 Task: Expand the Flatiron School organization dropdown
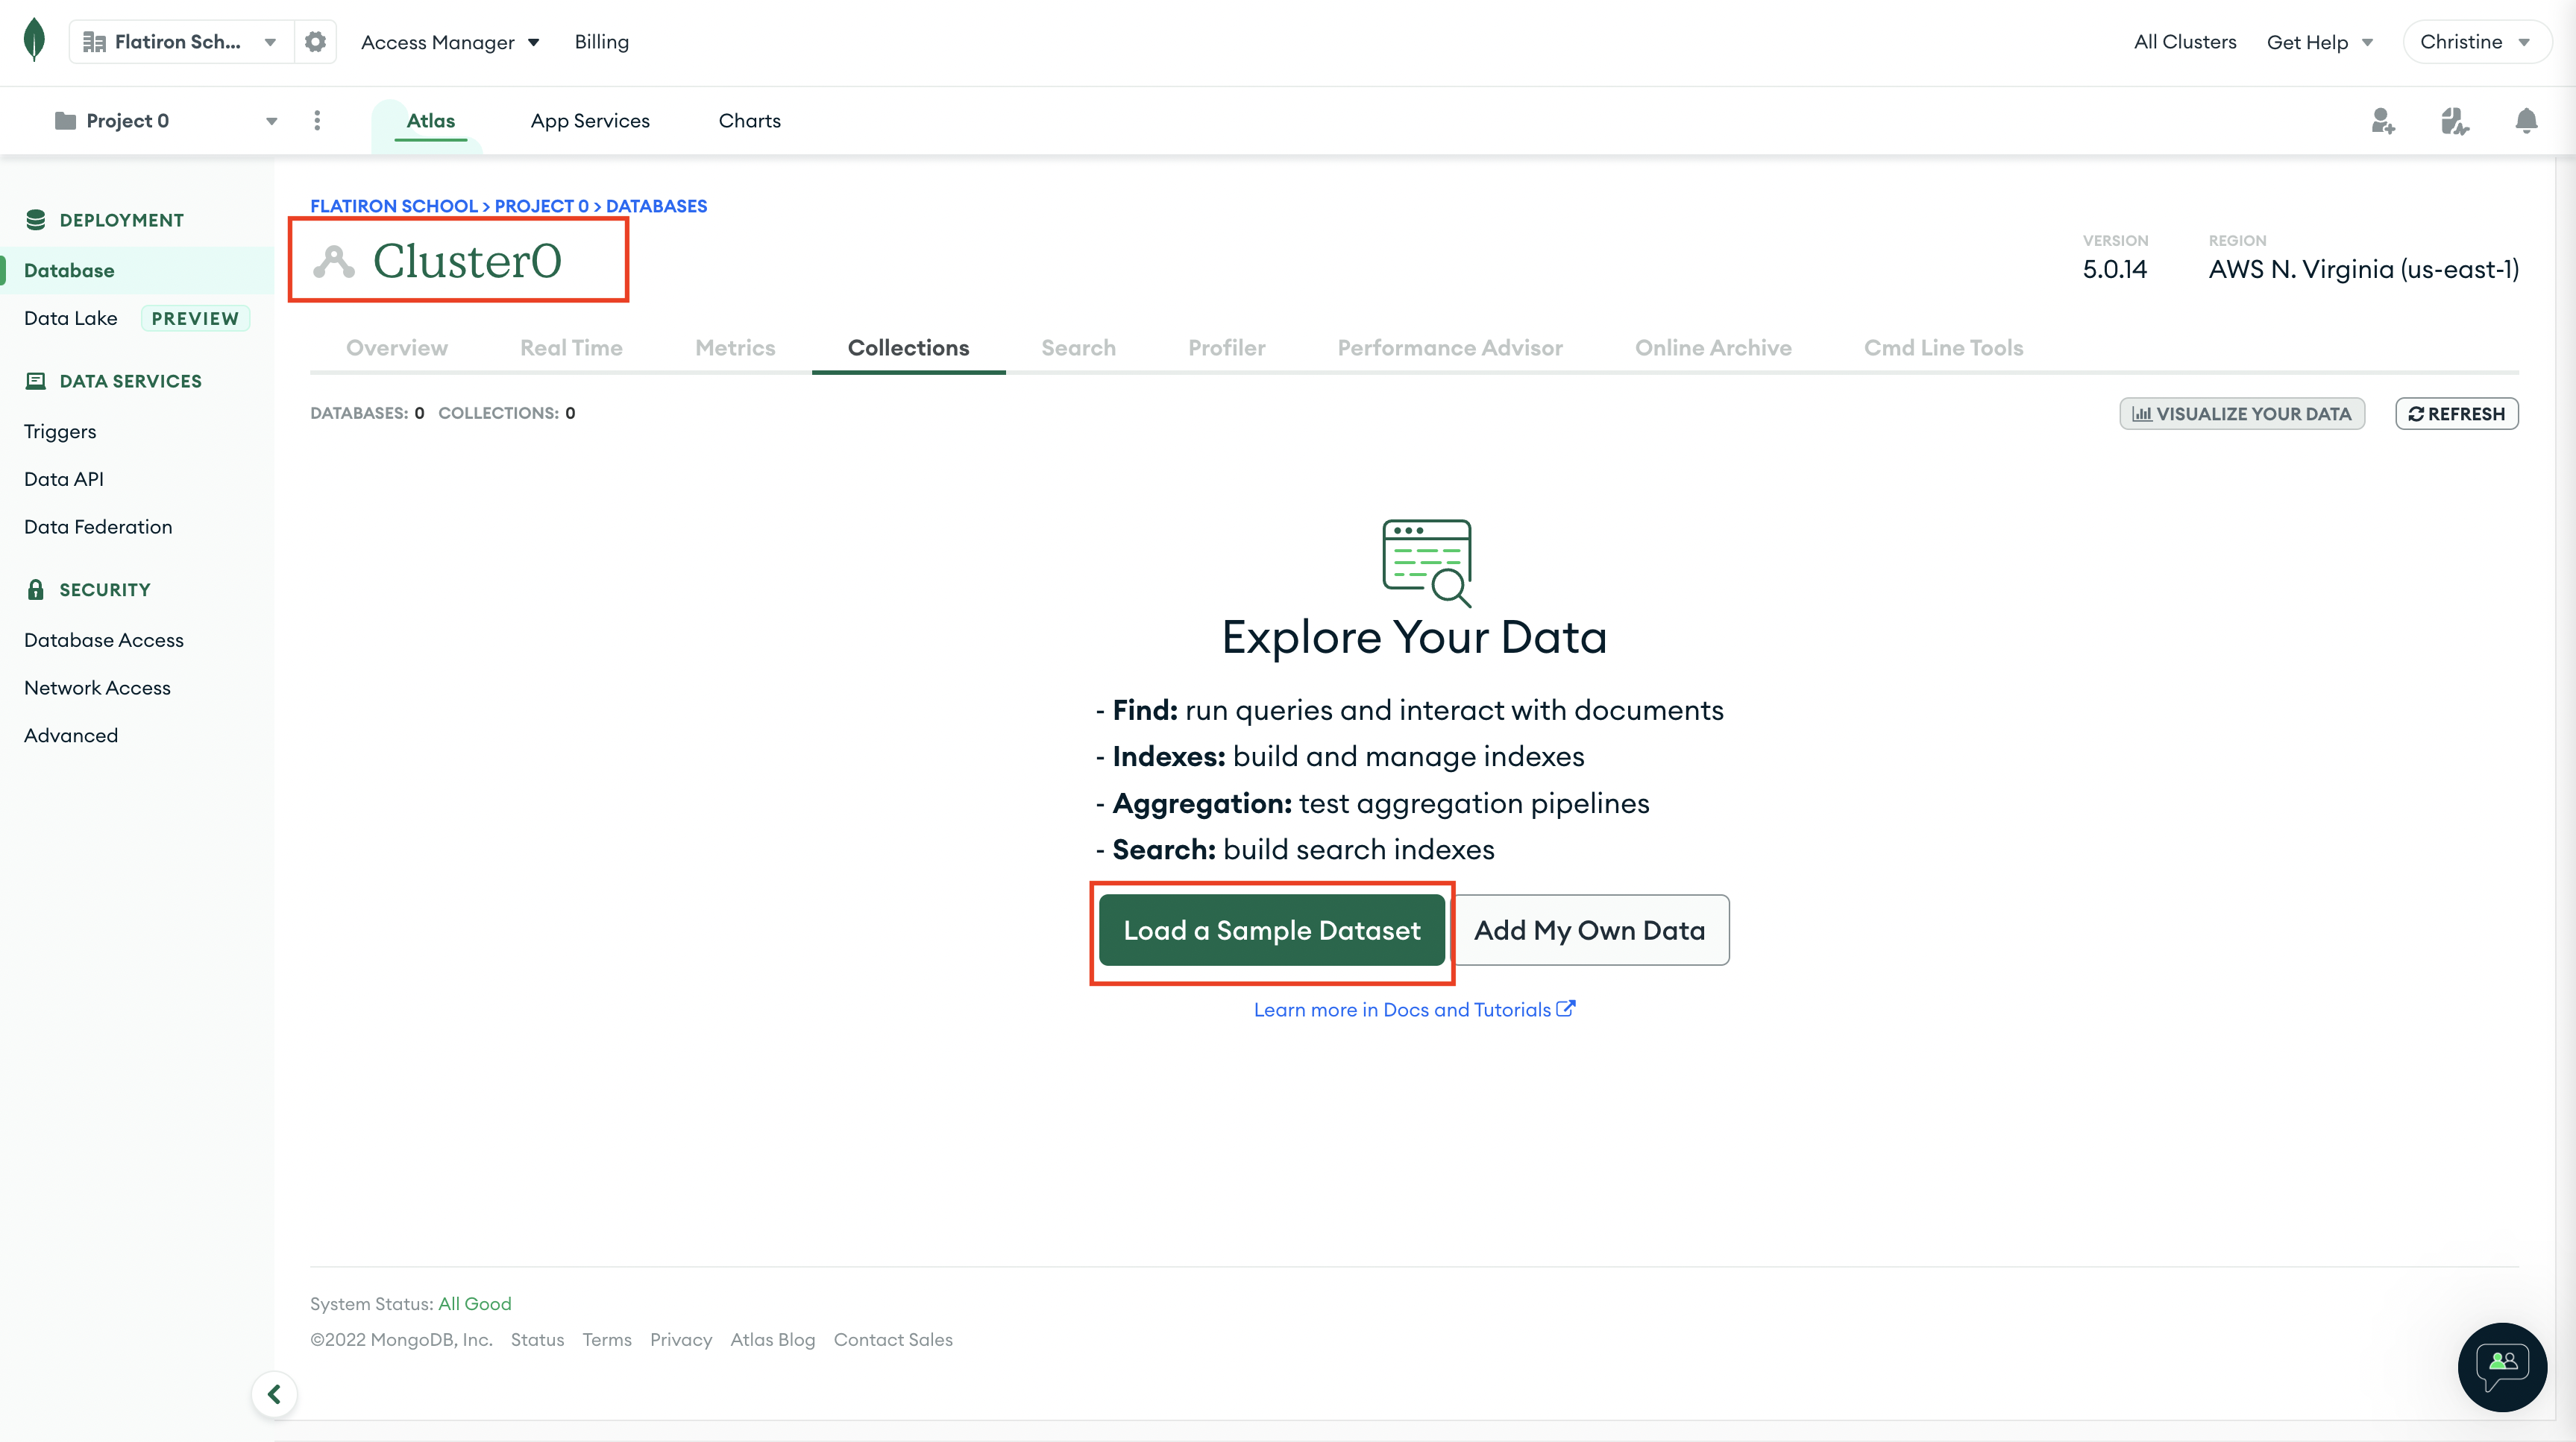269,41
